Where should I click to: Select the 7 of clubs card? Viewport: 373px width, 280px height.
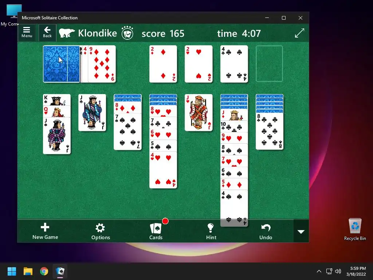click(163, 122)
